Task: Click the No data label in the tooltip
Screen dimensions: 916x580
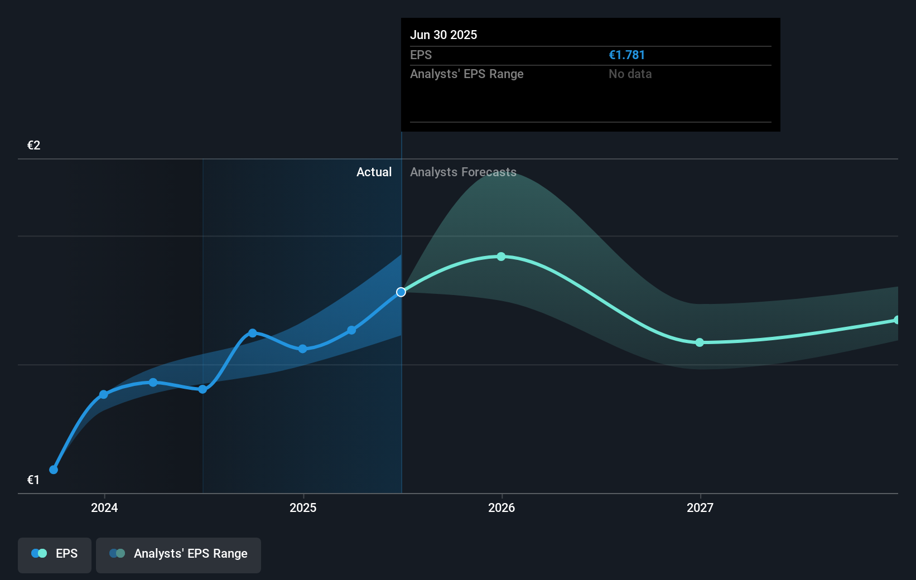Action: [x=630, y=74]
